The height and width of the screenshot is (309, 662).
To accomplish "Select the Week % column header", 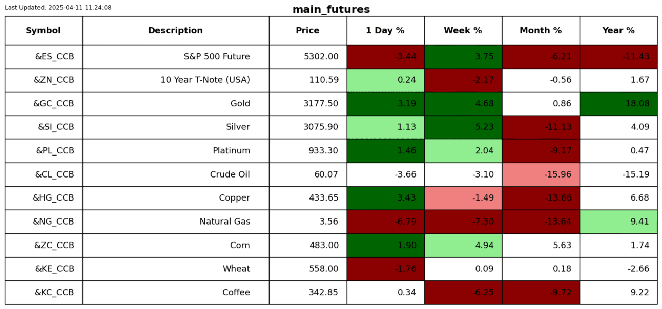I will [x=463, y=31].
